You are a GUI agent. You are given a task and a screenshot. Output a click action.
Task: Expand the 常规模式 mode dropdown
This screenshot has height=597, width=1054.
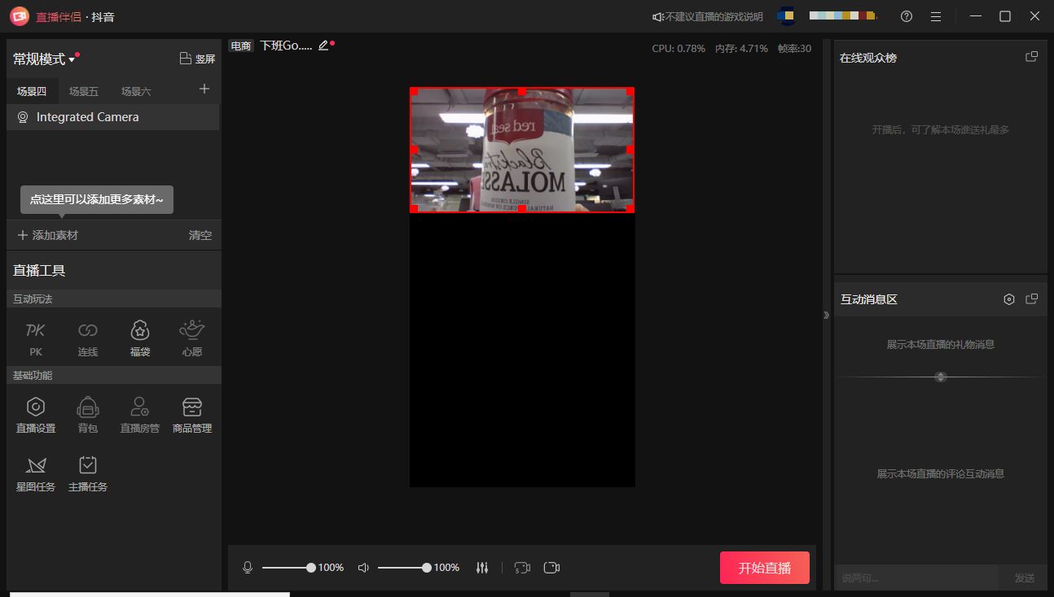point(44,59)
